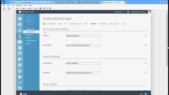Open Cloud Services gears sidebar icon
169x95 pixels.
20,42
